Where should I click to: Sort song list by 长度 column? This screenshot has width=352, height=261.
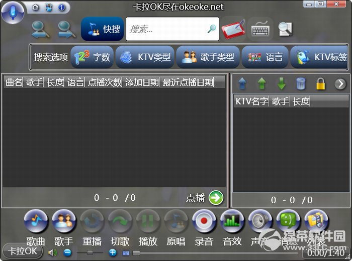[55, 82]
